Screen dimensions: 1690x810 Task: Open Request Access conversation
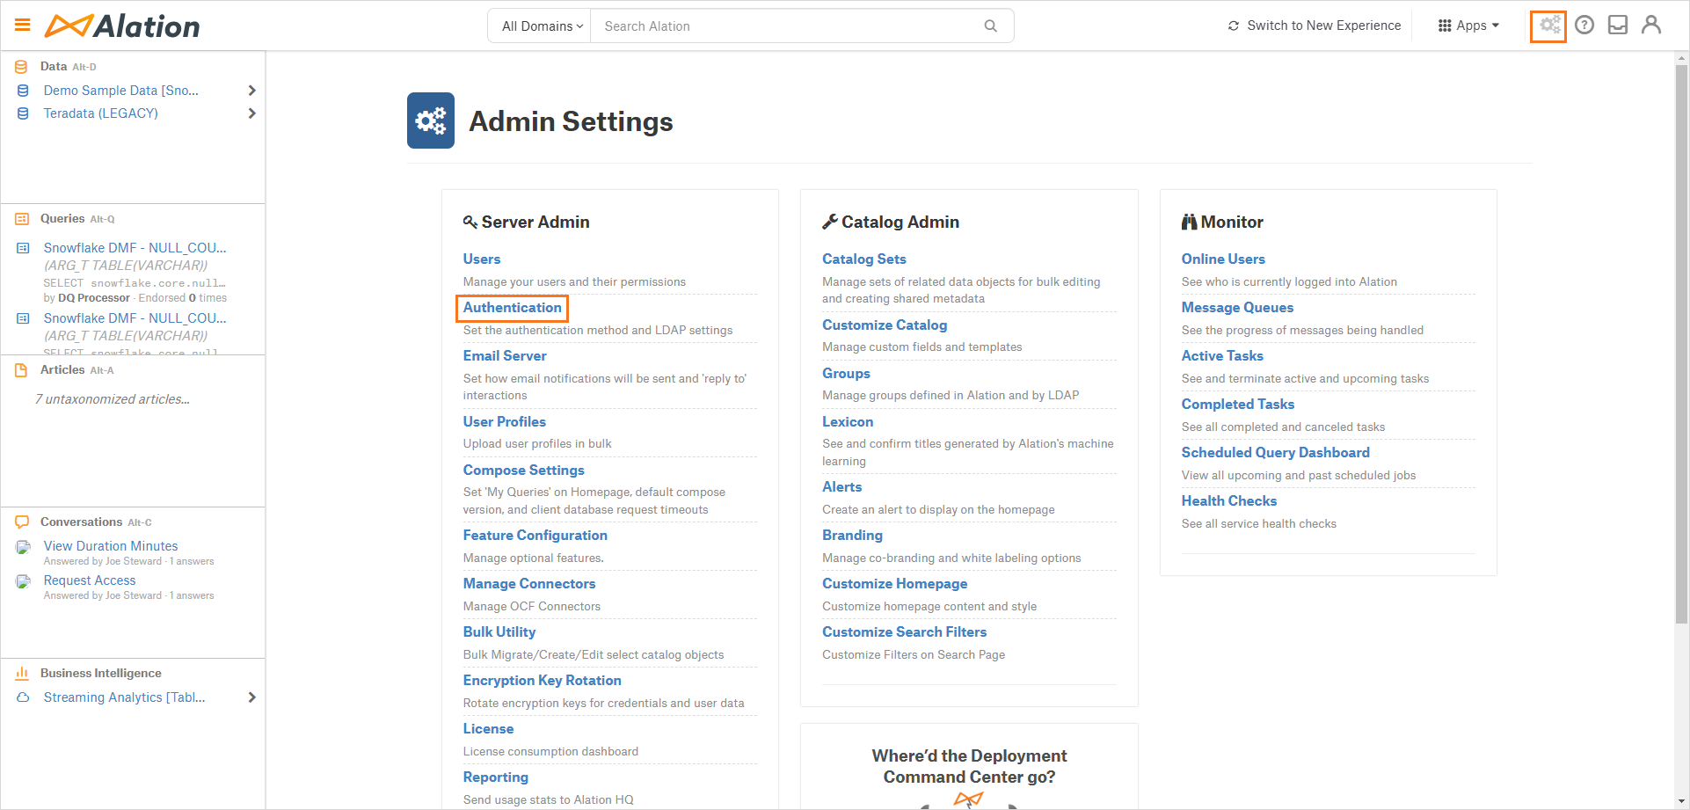pos(90,580)
